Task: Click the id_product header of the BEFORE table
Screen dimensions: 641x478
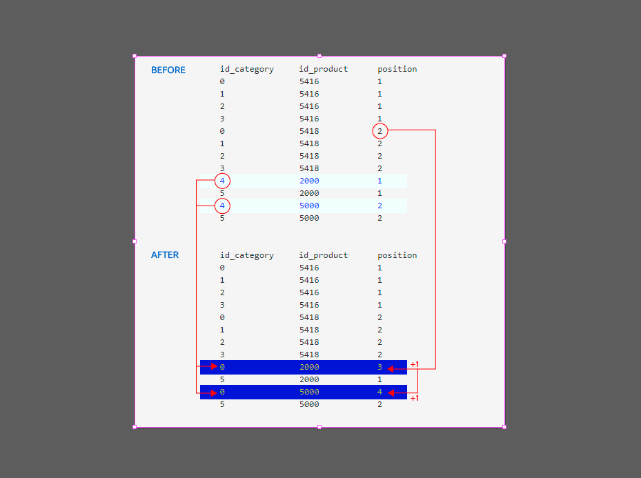Action: 323,69
